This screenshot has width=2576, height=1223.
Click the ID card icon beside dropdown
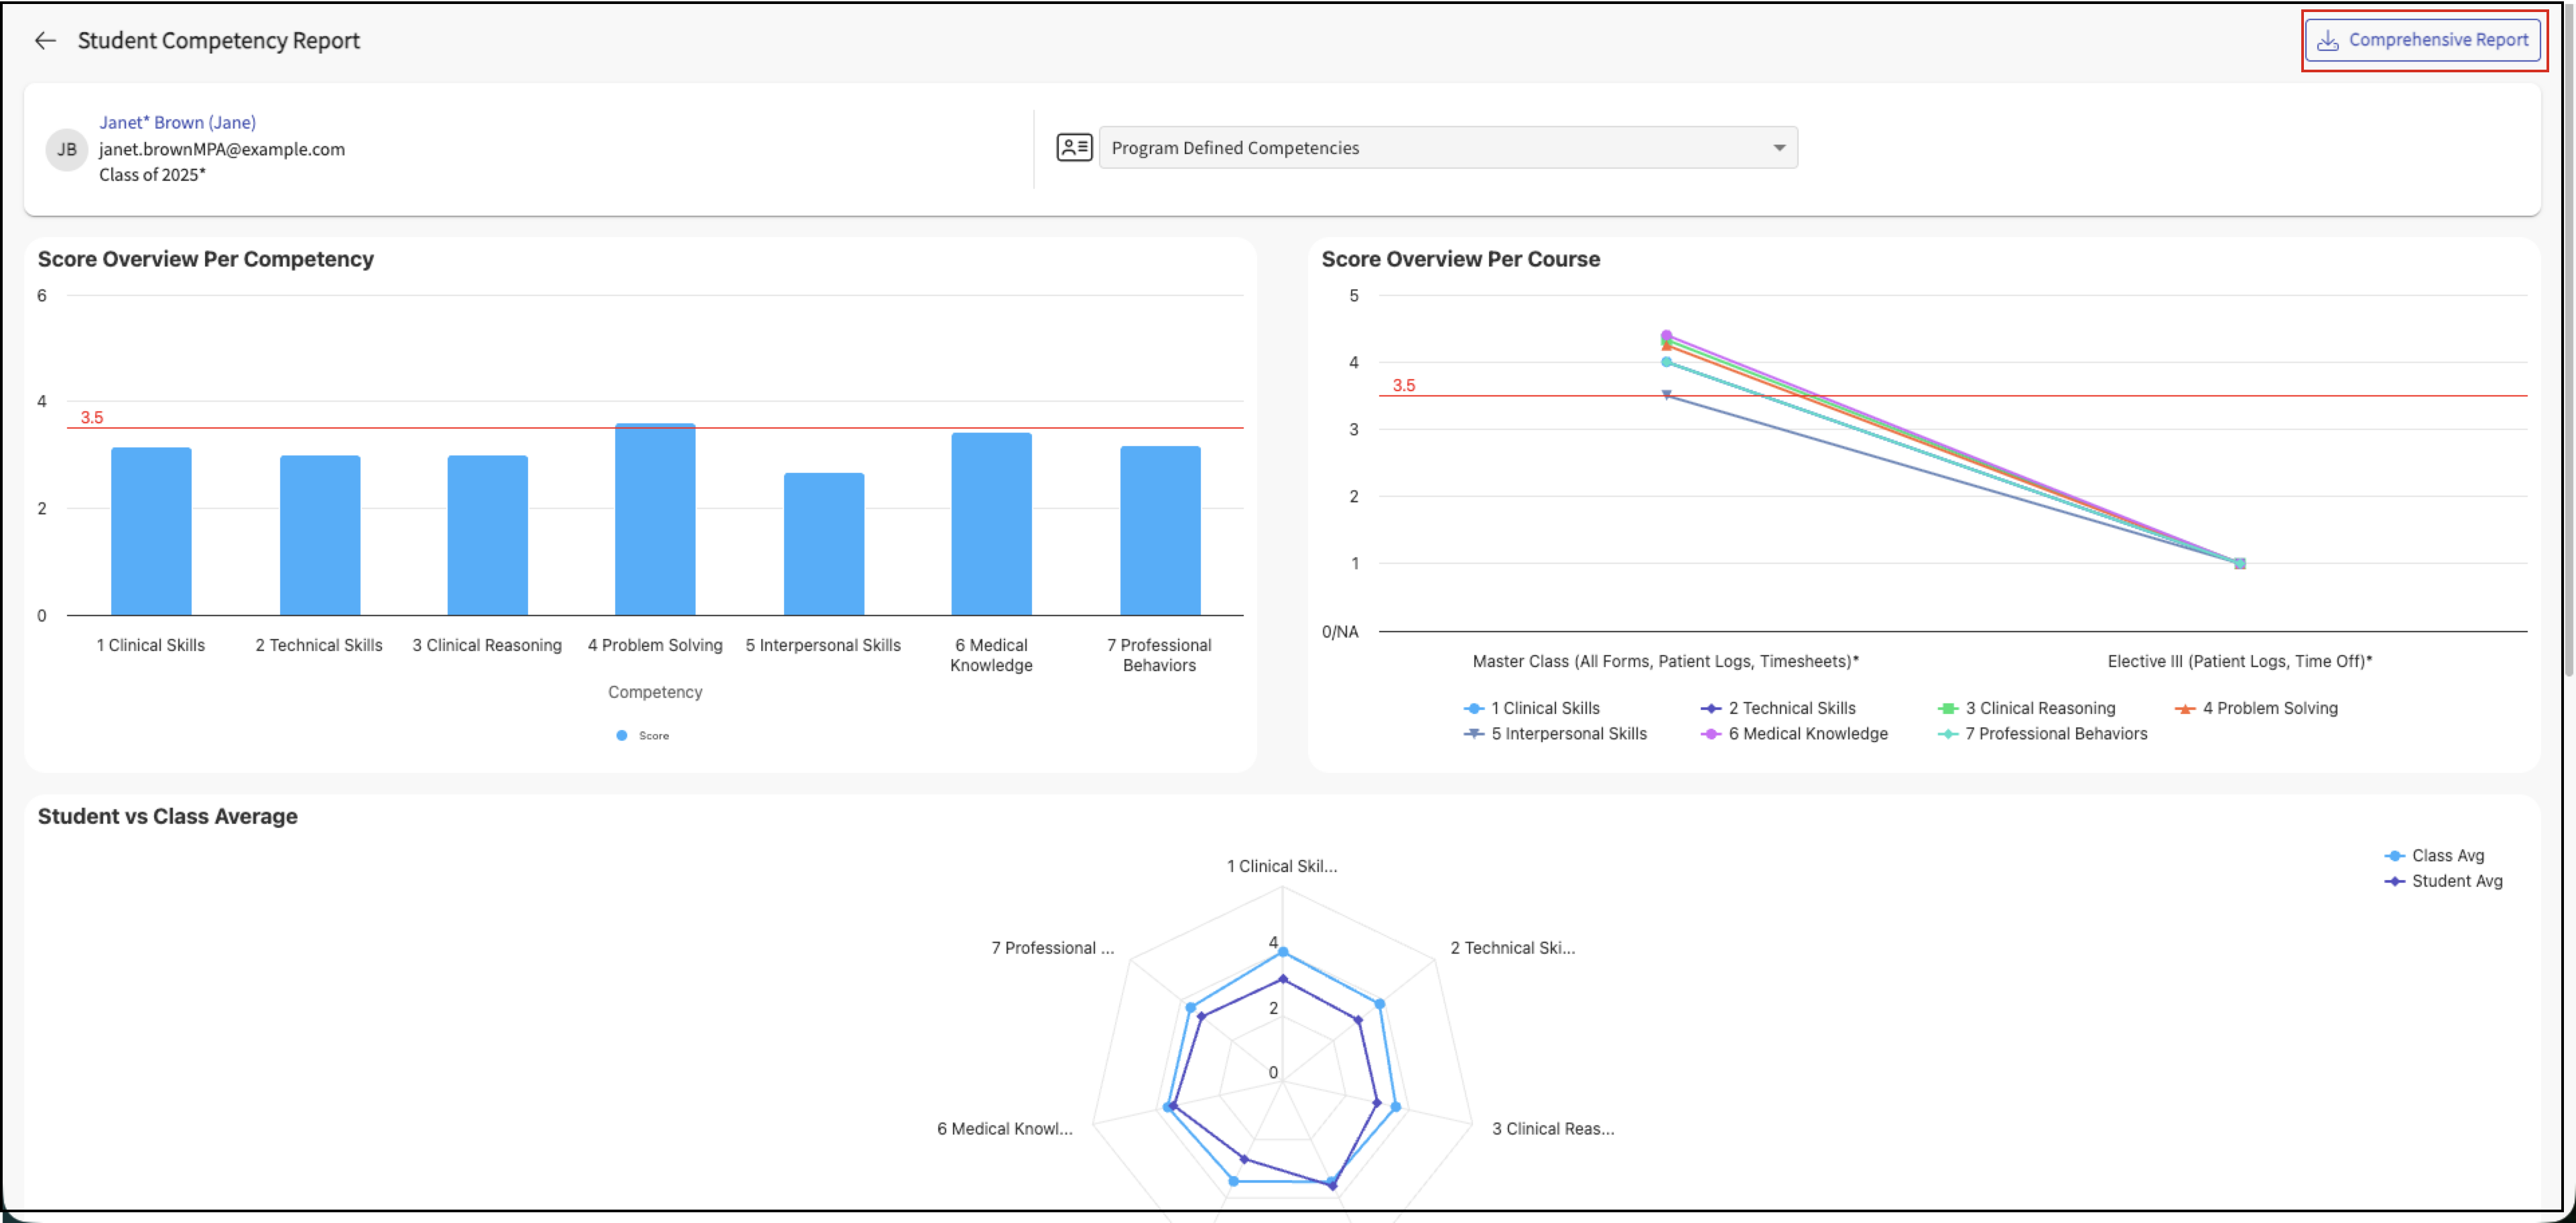click(1074, 148)
